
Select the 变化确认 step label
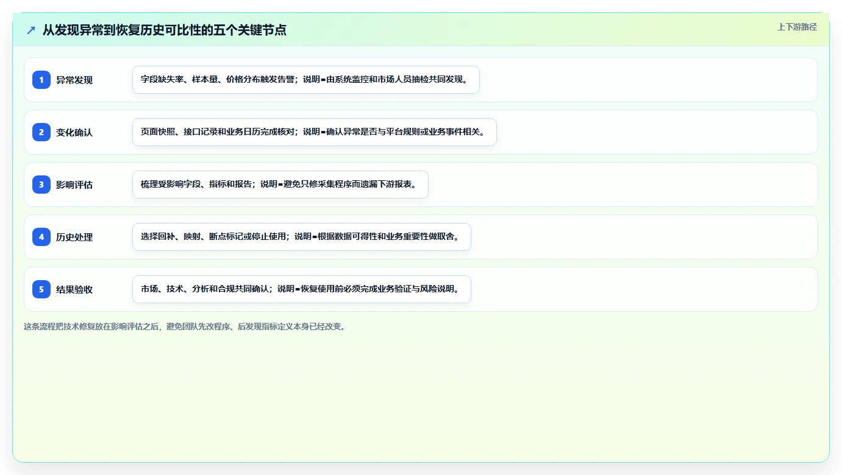click(x=74, y=132)
